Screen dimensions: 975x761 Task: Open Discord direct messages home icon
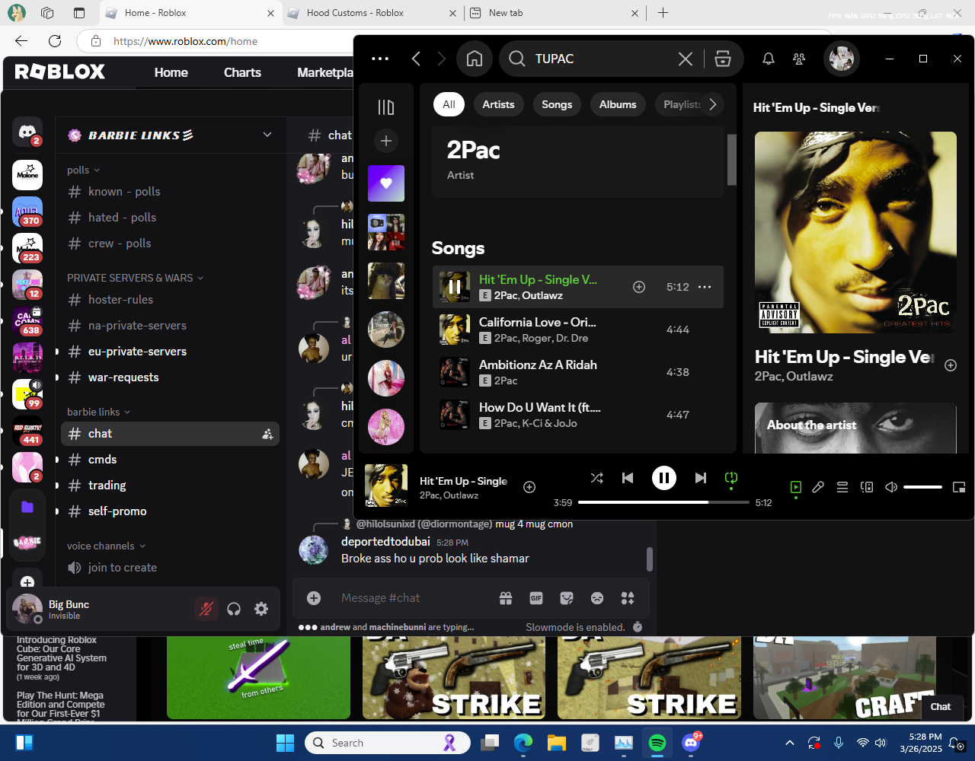27,132
